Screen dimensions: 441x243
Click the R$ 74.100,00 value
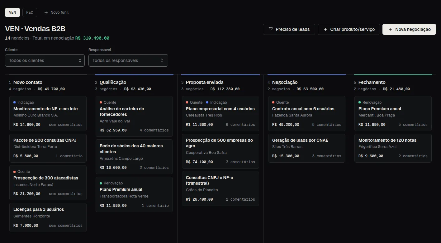coord(199,162)
